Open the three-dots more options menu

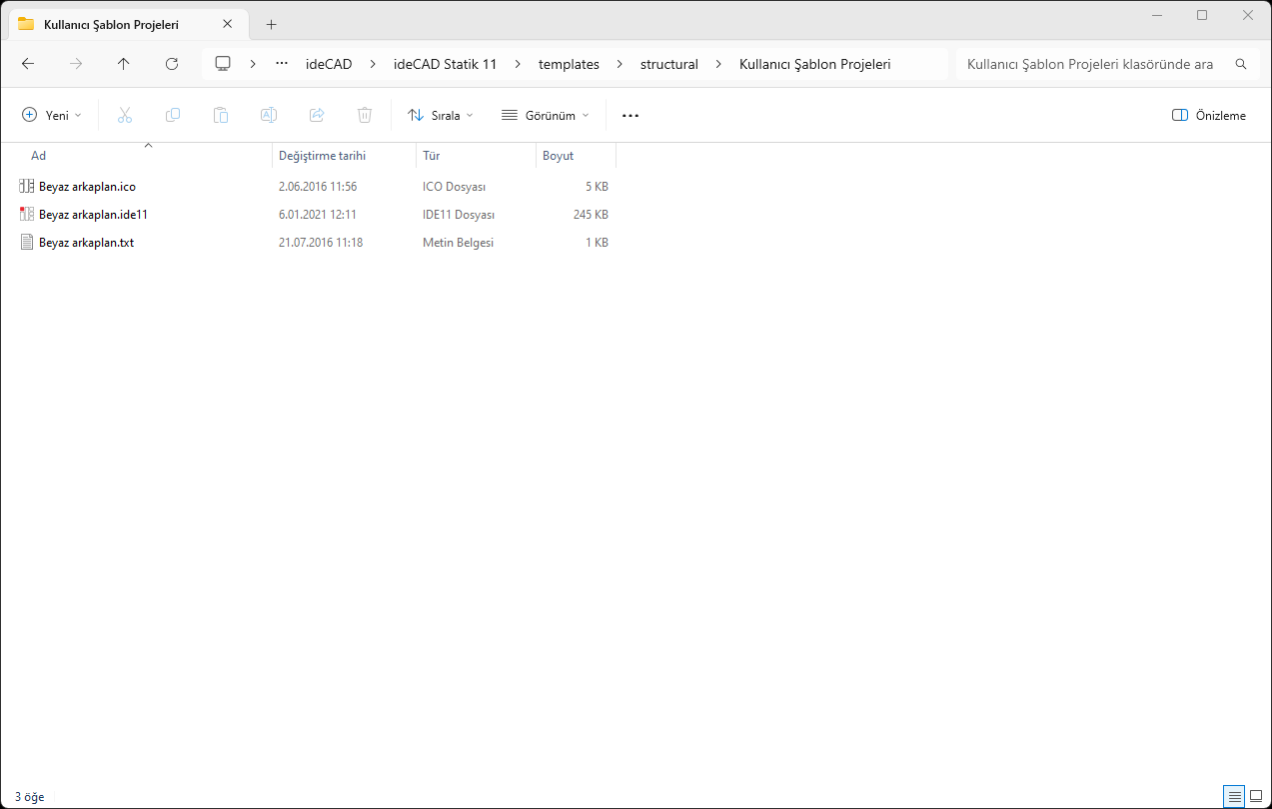click(630, 115)
